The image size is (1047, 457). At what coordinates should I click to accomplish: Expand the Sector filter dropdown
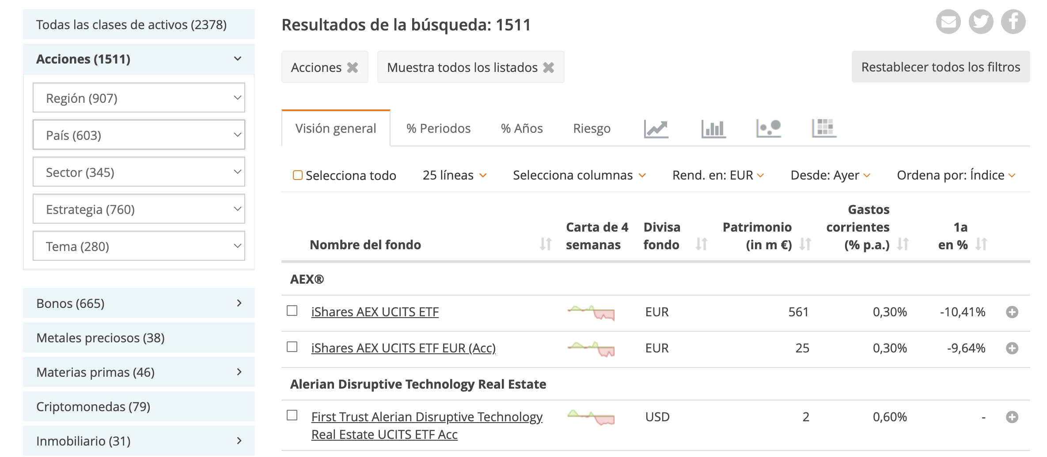[x=139, y=172]
